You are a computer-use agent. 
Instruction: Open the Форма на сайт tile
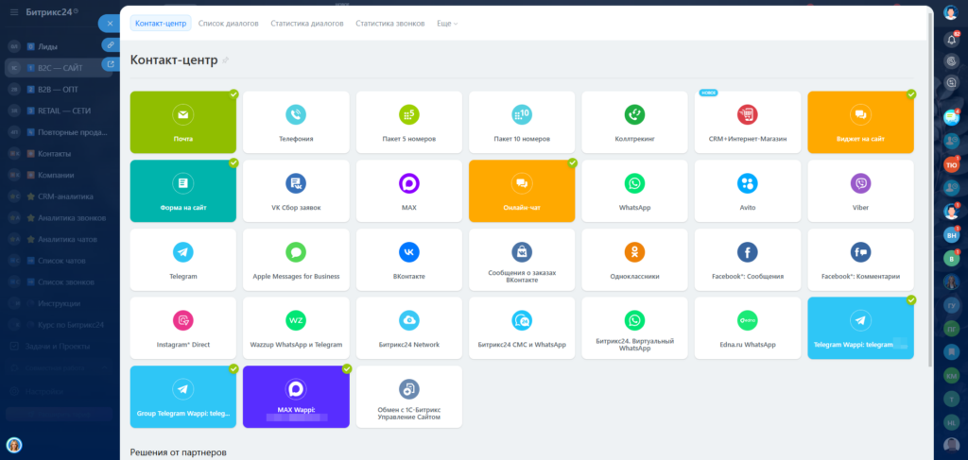click(x=182, y=191)
